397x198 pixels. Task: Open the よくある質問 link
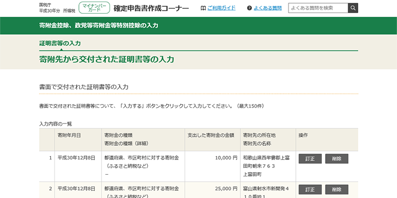268,8
